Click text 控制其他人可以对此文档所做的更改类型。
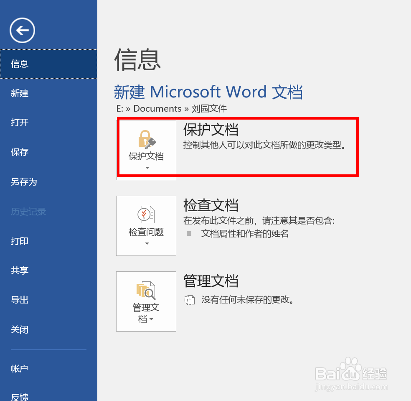411x401 pixels. pyautogui.click(x=265, y=145)
